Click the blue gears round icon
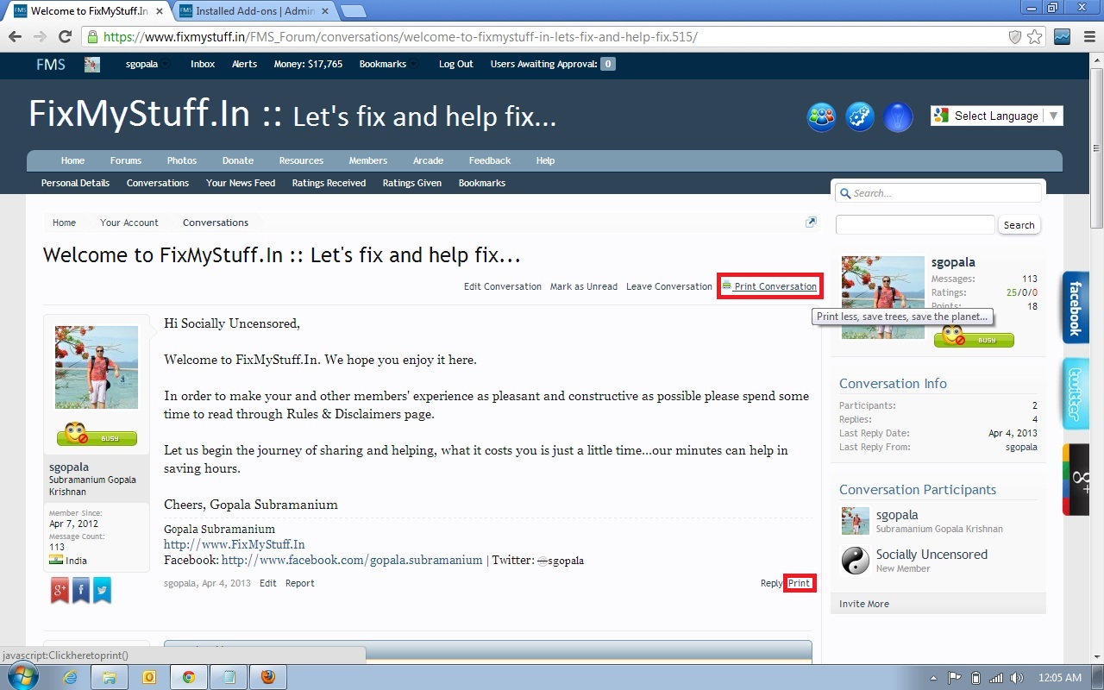1104x690 pixels. tap(860, 116)
